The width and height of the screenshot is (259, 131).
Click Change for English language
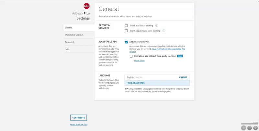coord(183,77)
